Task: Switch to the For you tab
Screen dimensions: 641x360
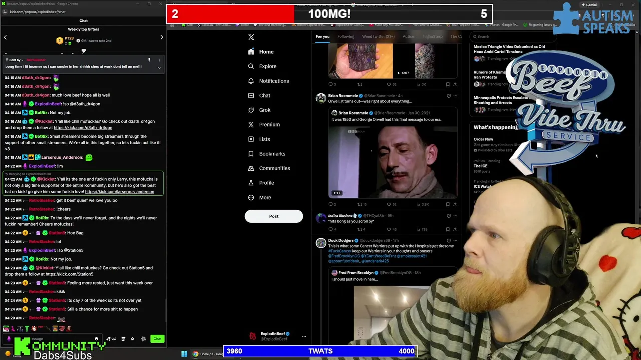Action: click(323, 36)
